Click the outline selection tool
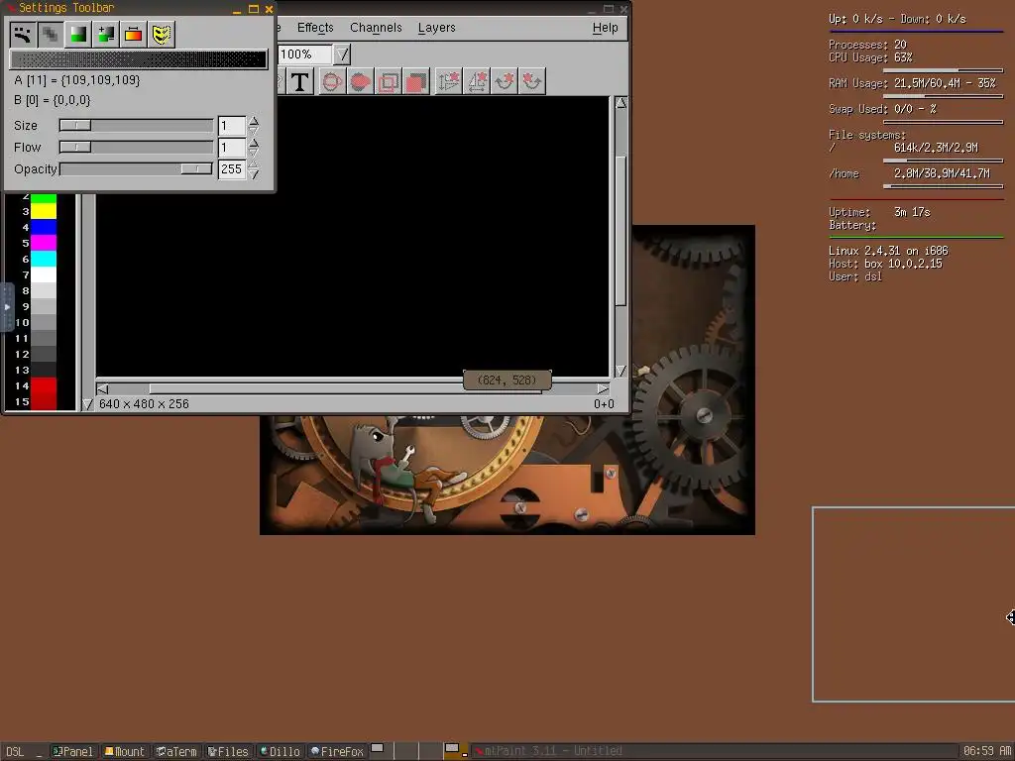The image size is (1015, 761). pos(389,81)
